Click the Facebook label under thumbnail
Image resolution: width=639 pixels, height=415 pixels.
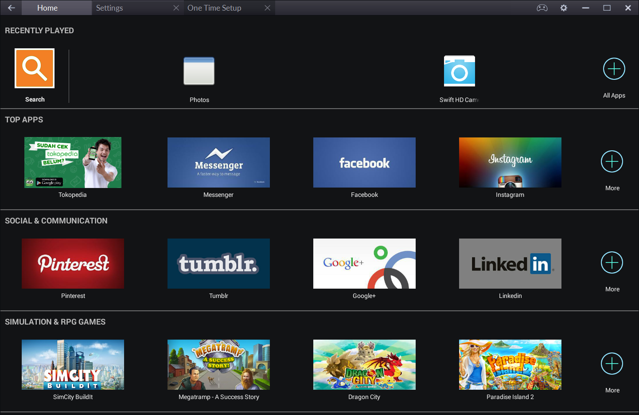point(364,195)
